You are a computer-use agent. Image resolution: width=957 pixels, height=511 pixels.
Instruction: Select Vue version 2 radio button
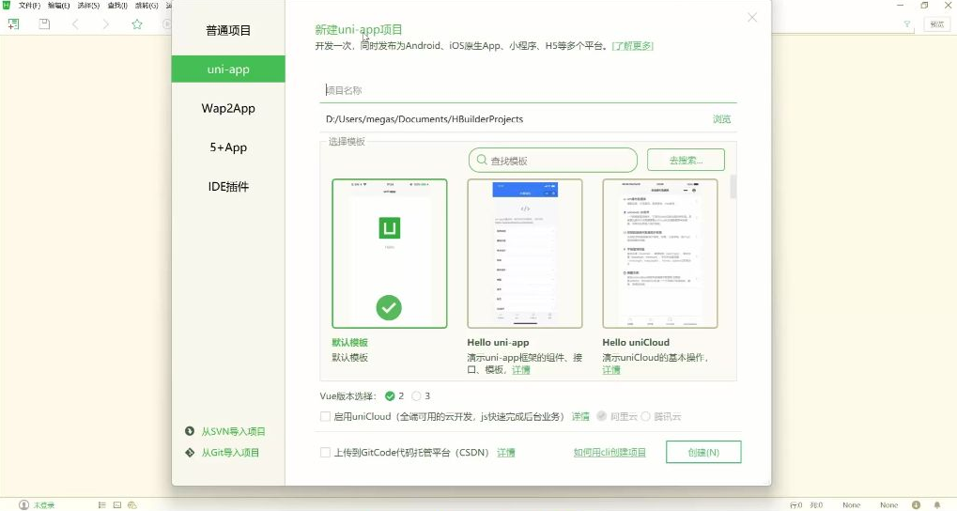390,396
